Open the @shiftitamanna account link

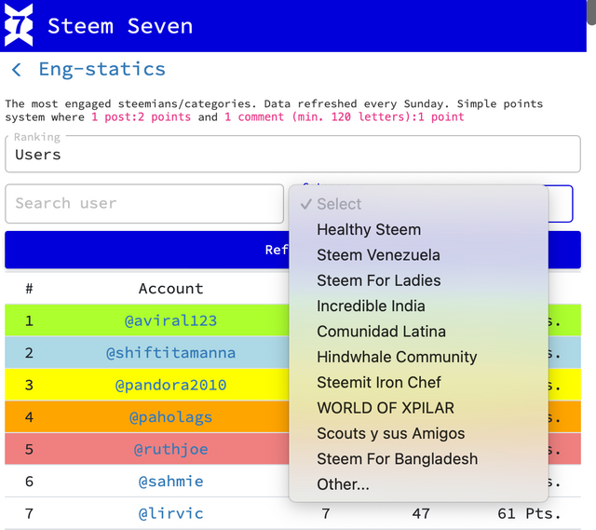point(170,353)
